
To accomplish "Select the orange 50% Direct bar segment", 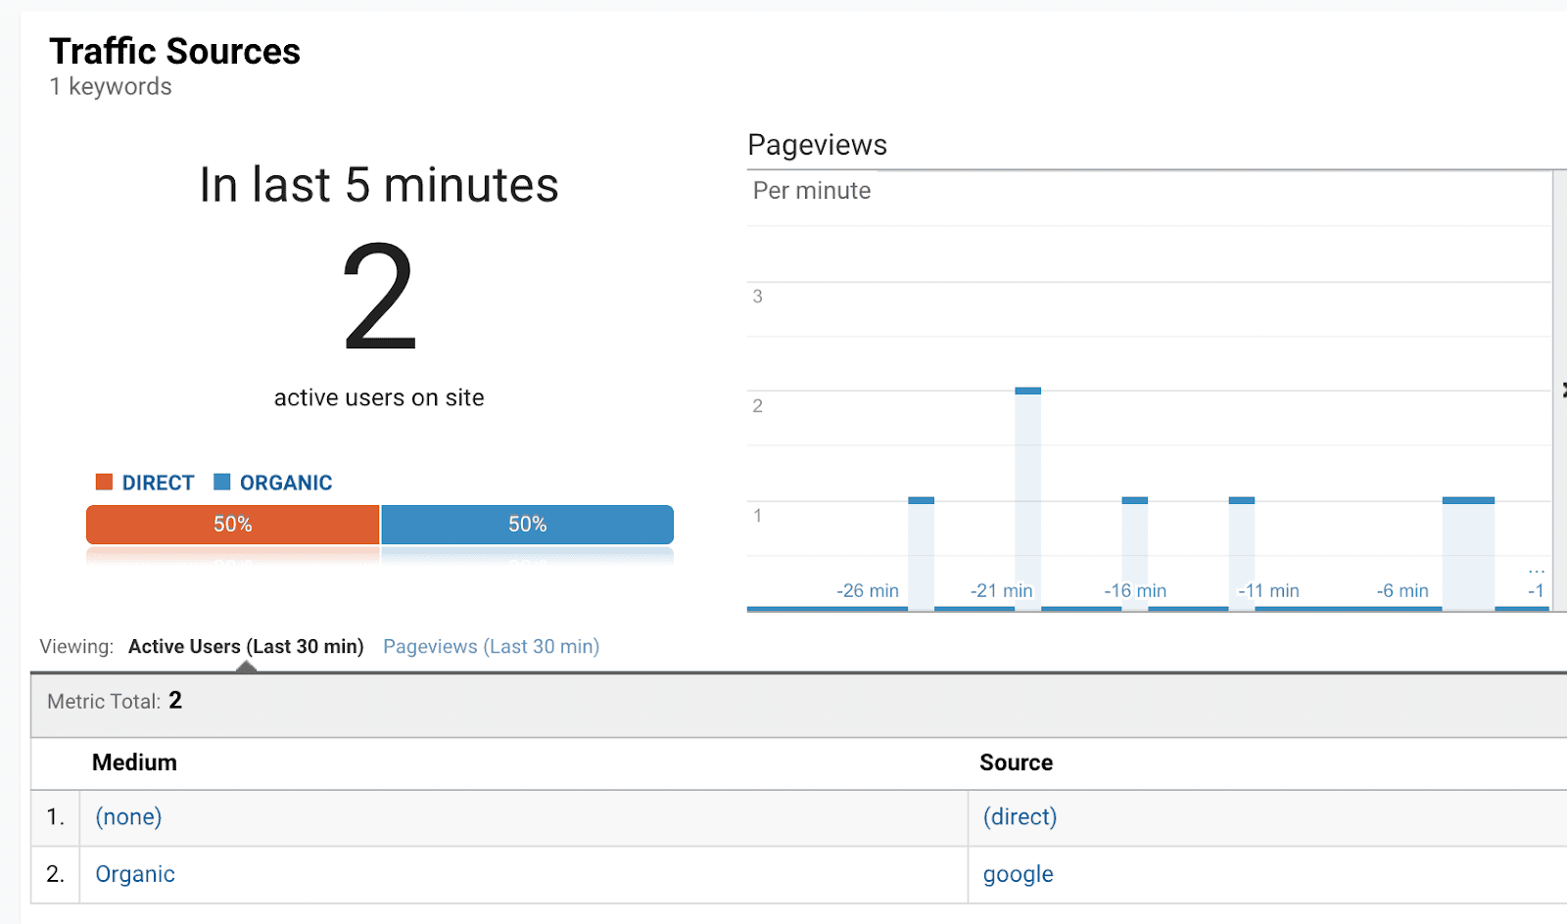I will (233, 525).
